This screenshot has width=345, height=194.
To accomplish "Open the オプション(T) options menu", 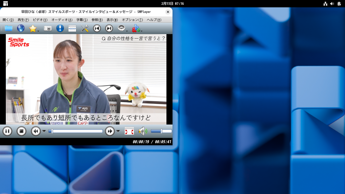I will [x=132, y=20].
